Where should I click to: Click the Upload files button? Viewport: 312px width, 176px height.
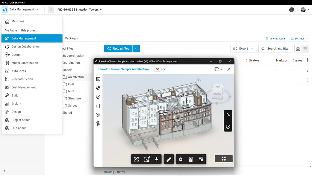(118, 49)
